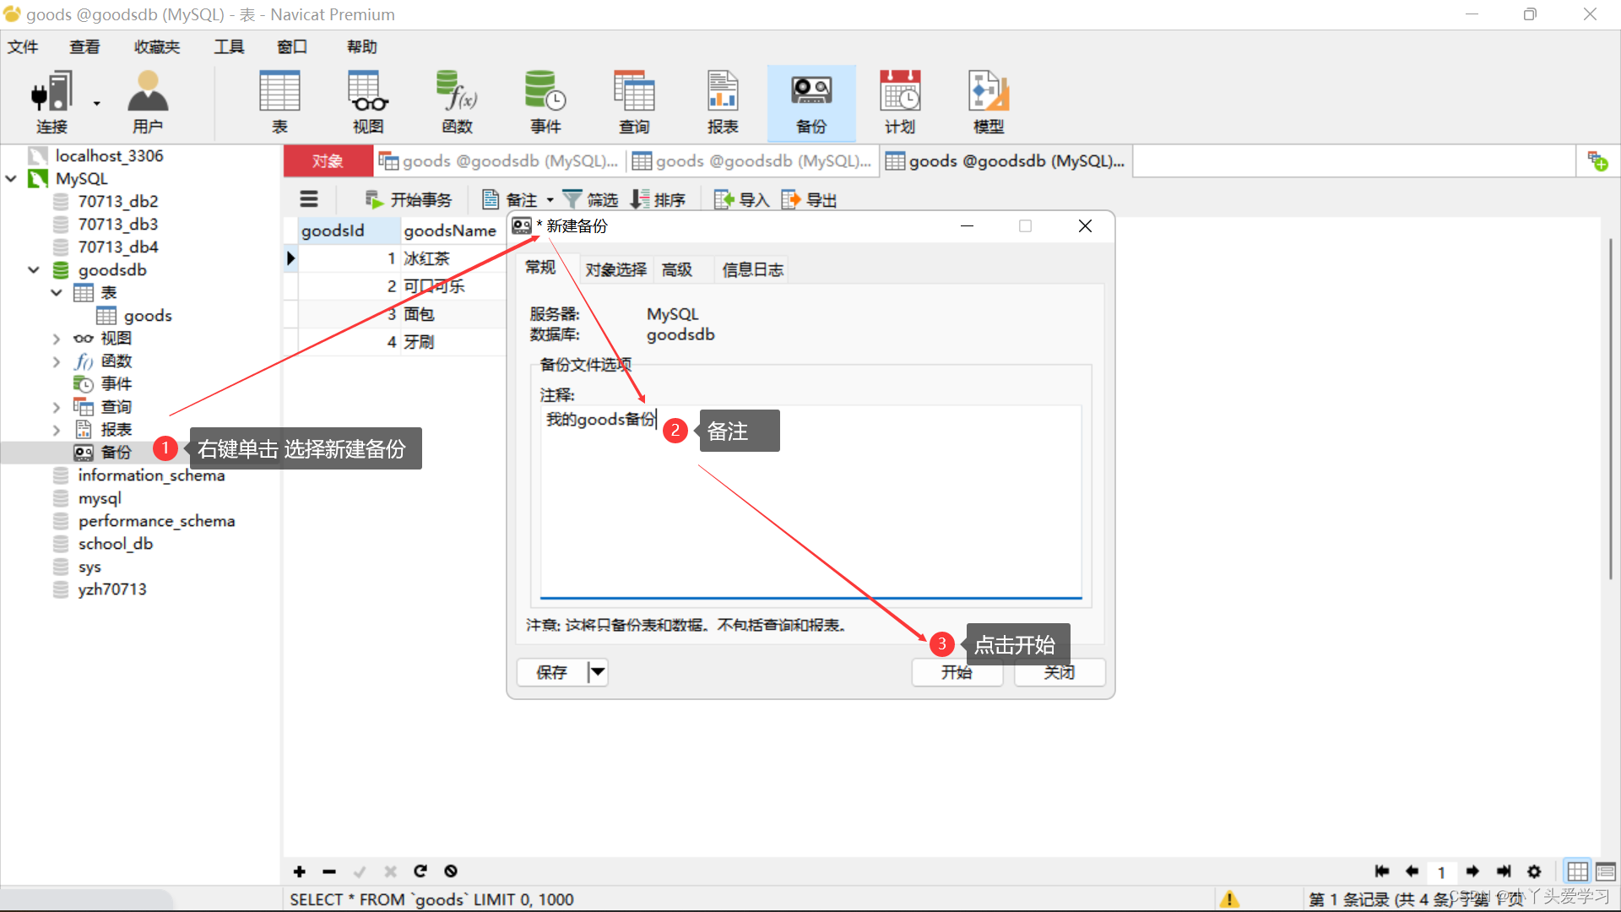The image size is (1621, 912).
Task: Click the goodsName column header
Action: (x=450, y=231)
